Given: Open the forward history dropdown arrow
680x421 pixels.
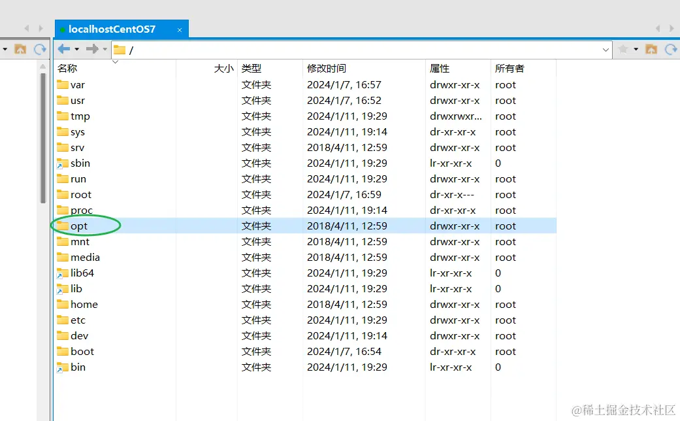Looking at the screenshot, I should pos(105,50).
